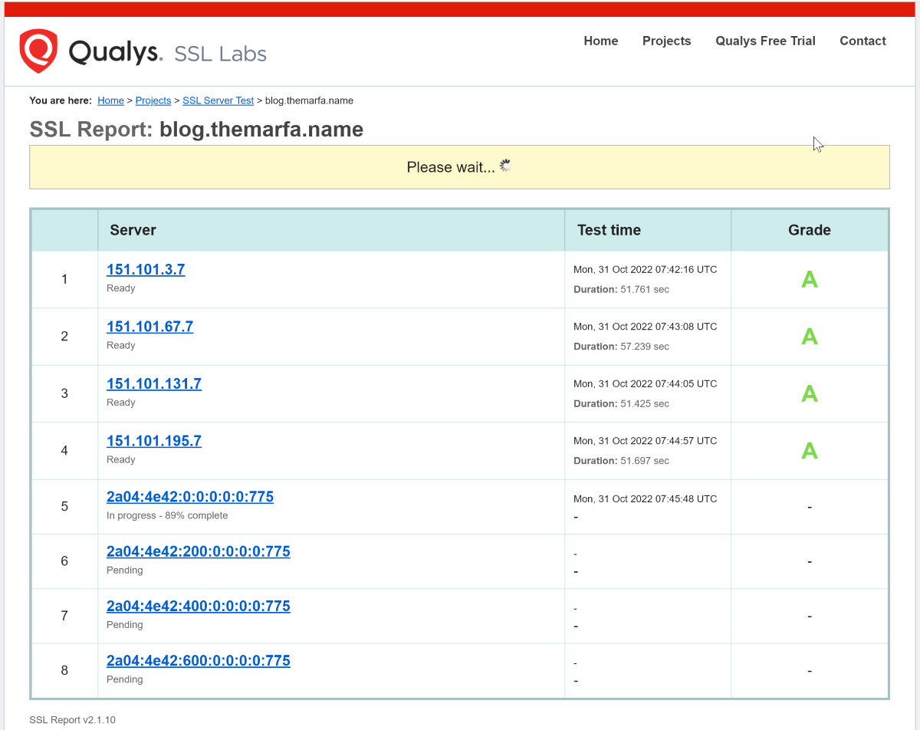Click the Qualys shield logo icon
Image resolution: width=920 pixels, height=730 pixels.
click(x=38, y=51)
